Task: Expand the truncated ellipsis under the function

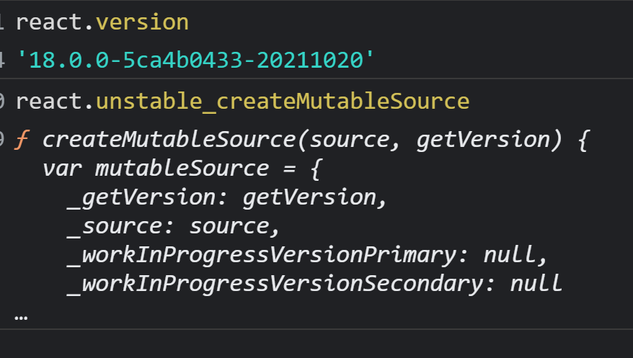Action: [x=21, y=316]
